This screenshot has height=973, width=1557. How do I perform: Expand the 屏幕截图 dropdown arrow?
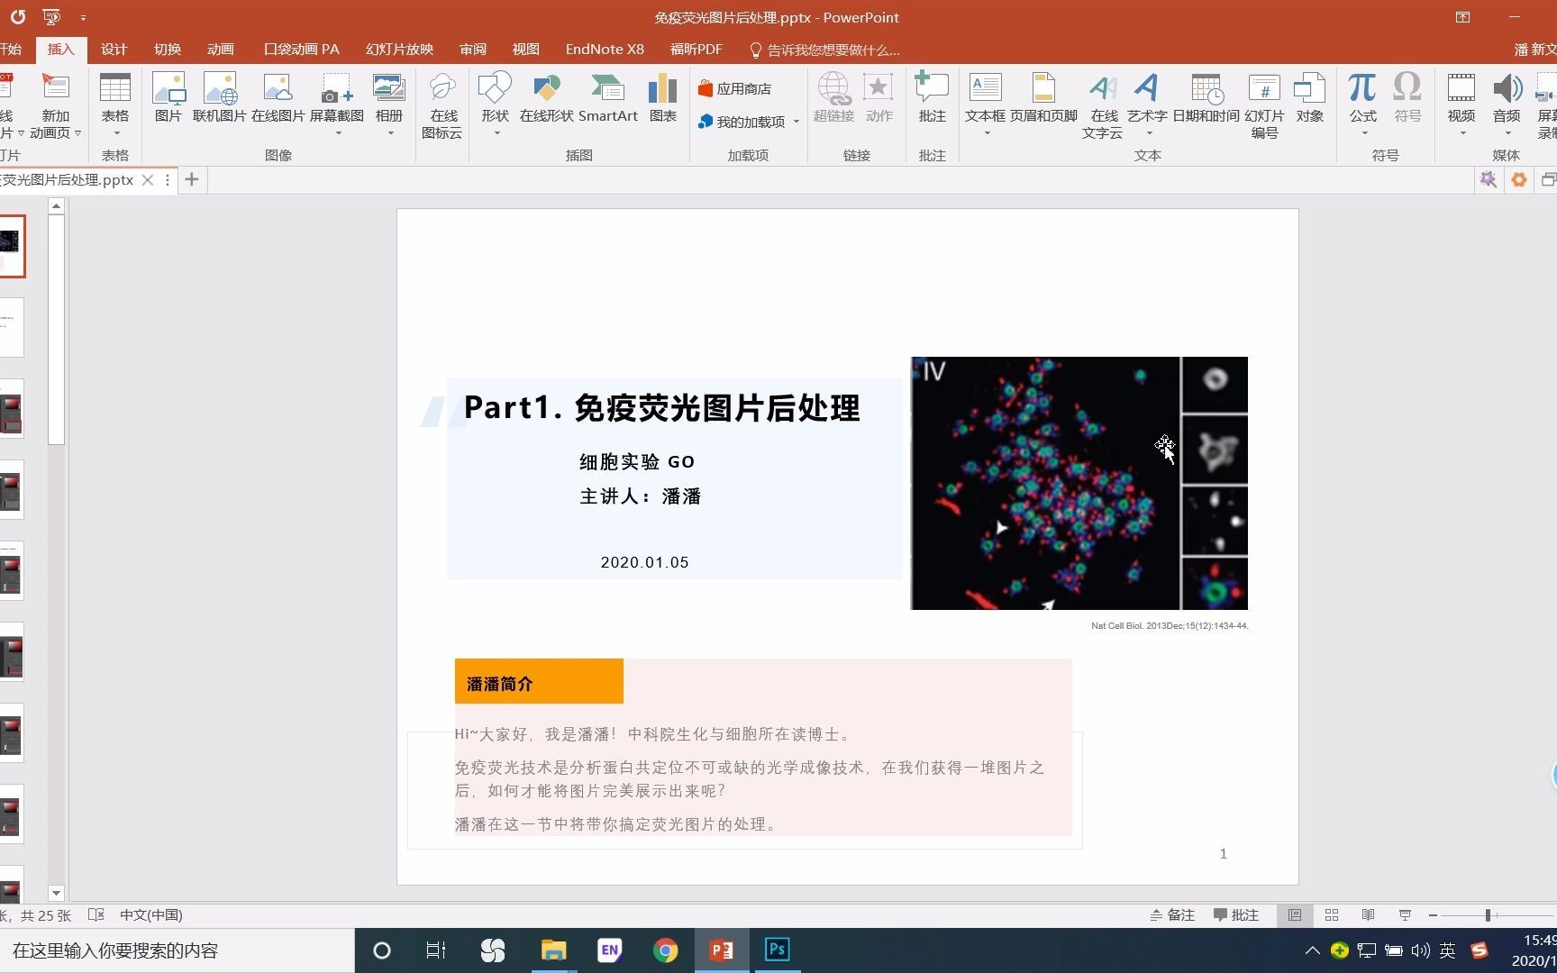(x=339, y=133)
